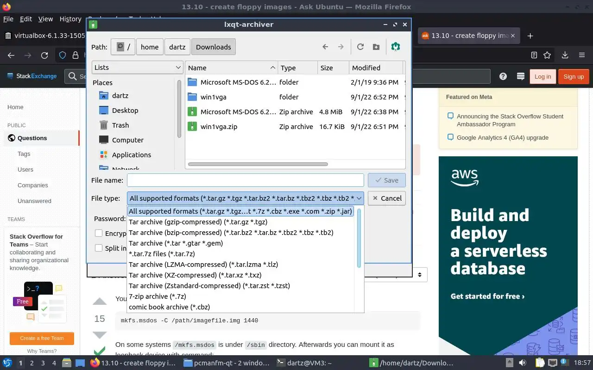
Task: Open the LXQt start menu icon
Action: pos(7,363)
